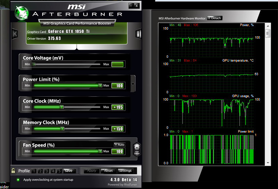Click the Power Limit slider handle
Viewport: 278px width, 189px height.
[x=100, y=86]
